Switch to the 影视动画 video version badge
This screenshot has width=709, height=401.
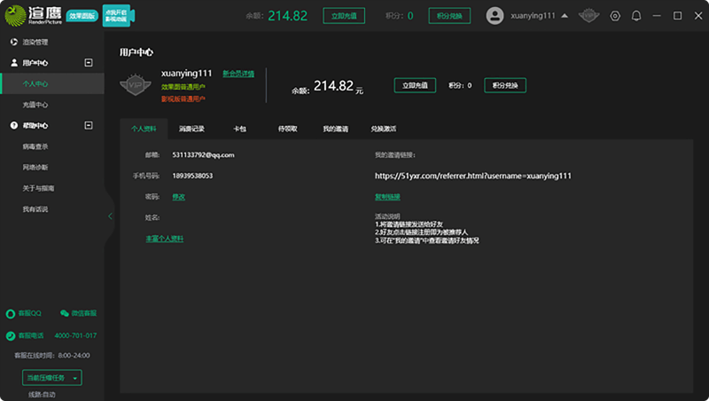[121, 17]
